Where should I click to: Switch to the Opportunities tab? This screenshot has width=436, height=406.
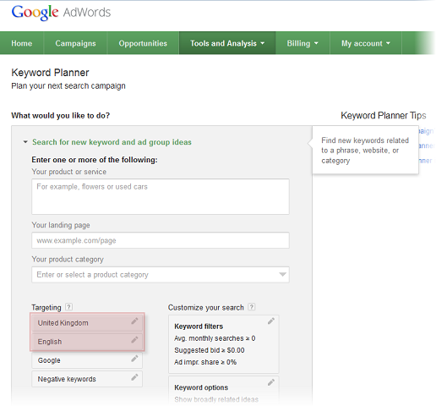click(143, 43)
